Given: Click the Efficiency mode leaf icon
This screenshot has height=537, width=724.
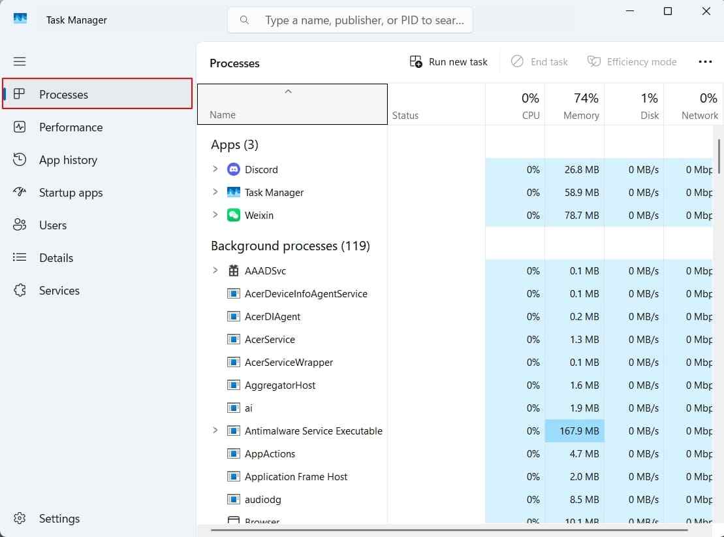Looking at the screenshot, I should (594, 61).
